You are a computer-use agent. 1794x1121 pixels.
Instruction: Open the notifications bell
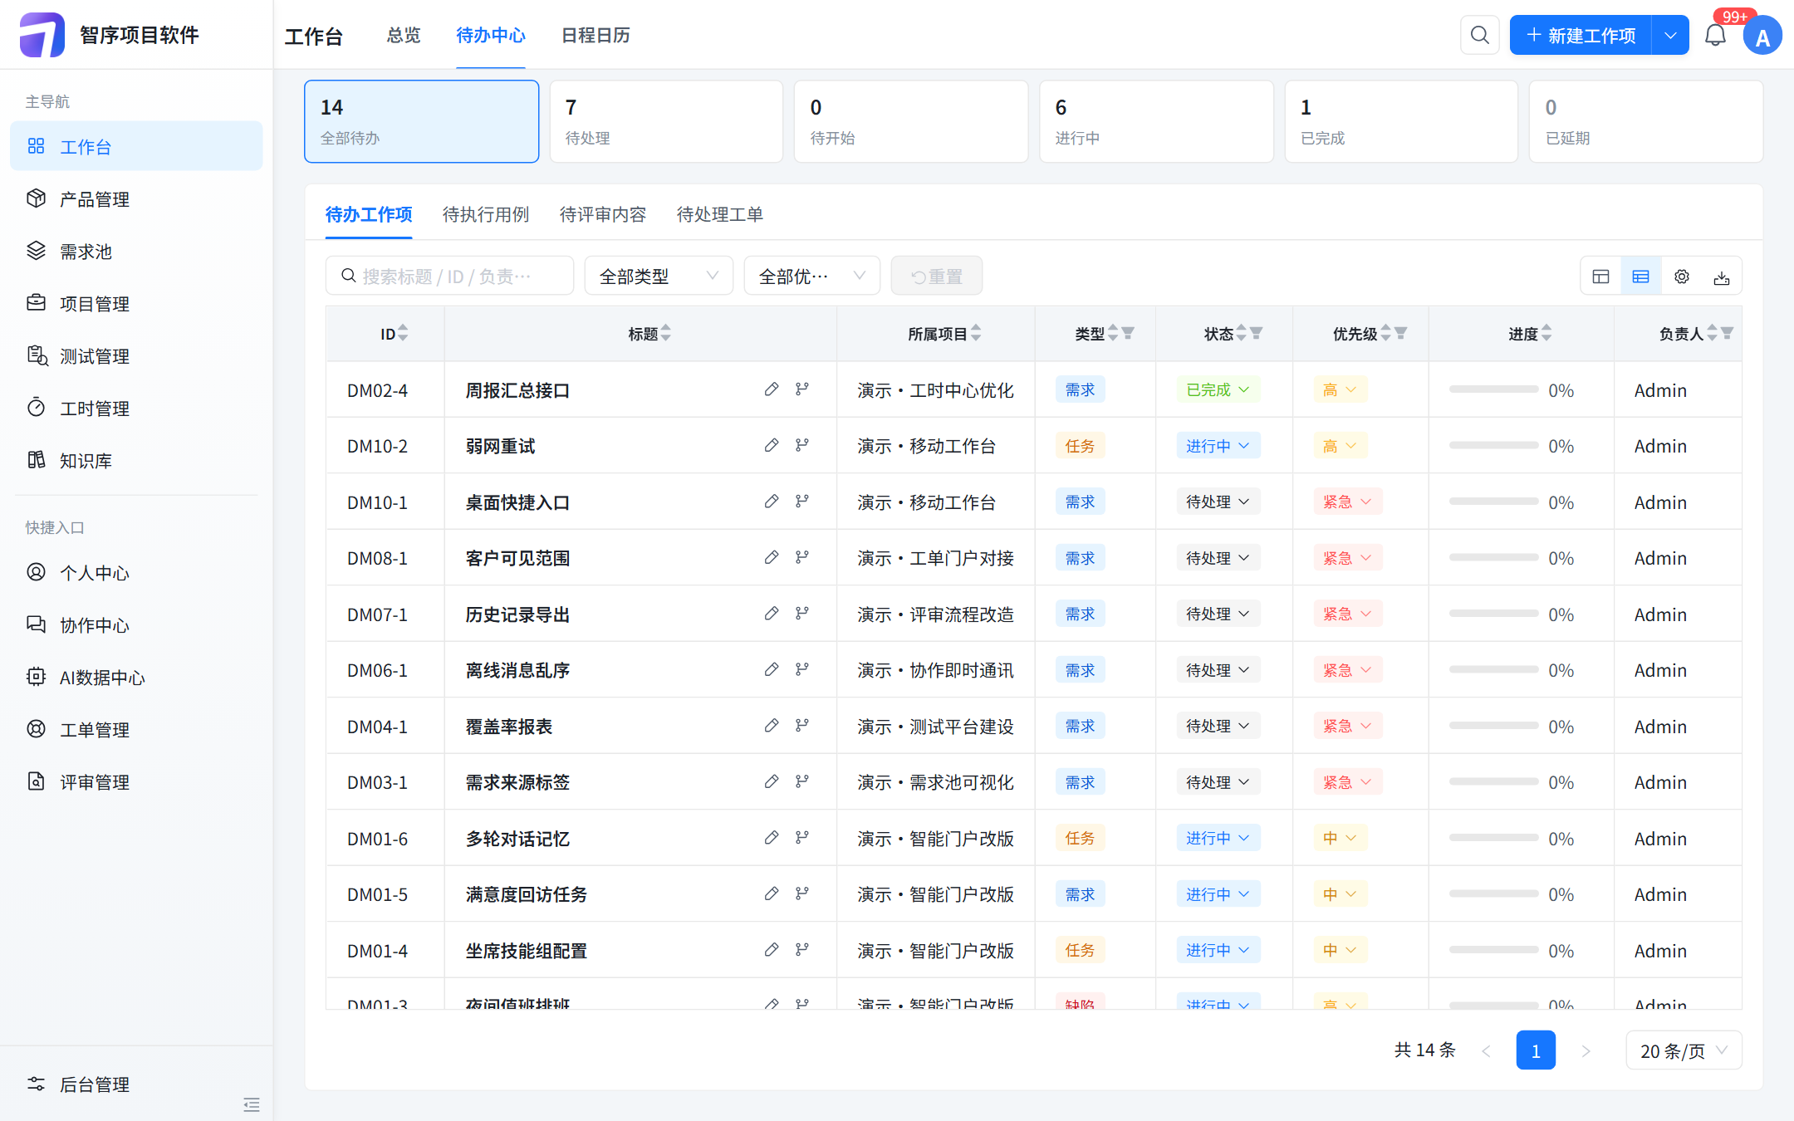pyautogui.click(x=1715, y=35)
